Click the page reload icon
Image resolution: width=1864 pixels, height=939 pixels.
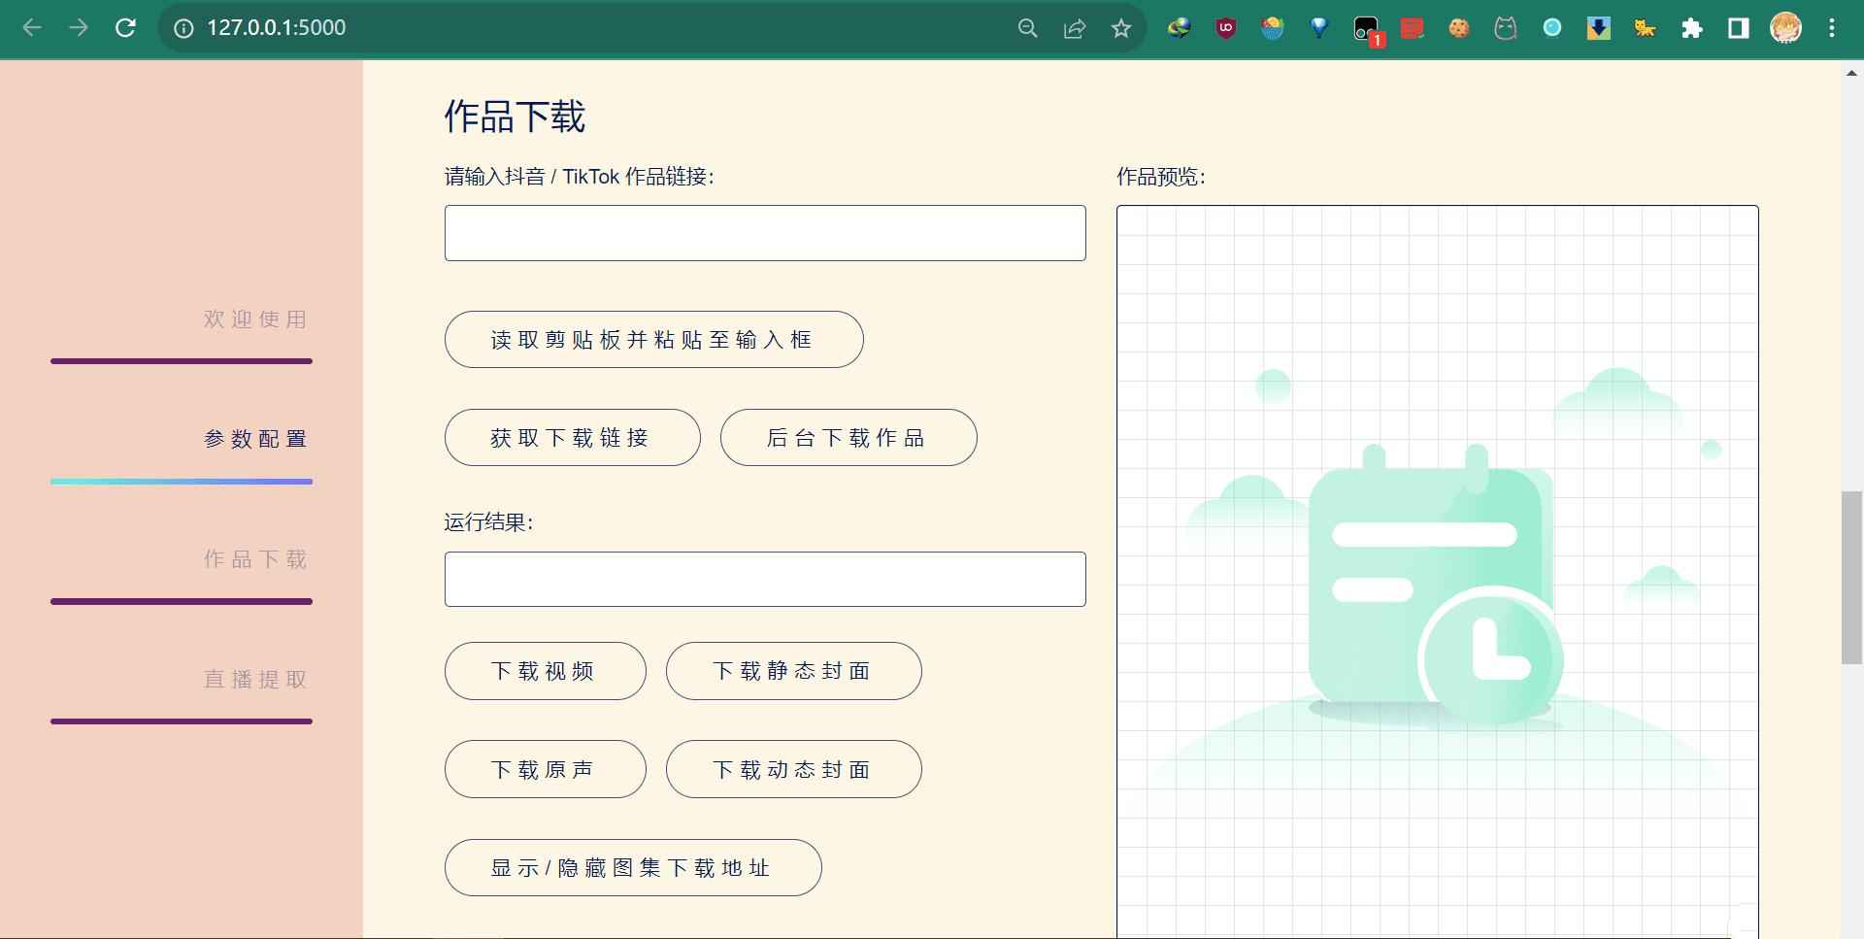(x=125, y=28)
